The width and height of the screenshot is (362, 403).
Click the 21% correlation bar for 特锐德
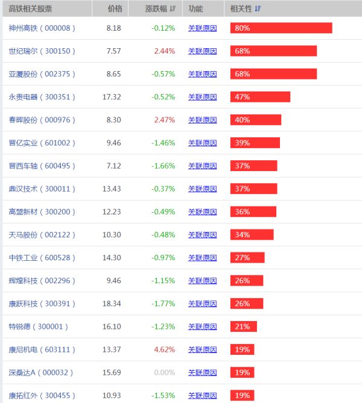click(x=244, y=326)
